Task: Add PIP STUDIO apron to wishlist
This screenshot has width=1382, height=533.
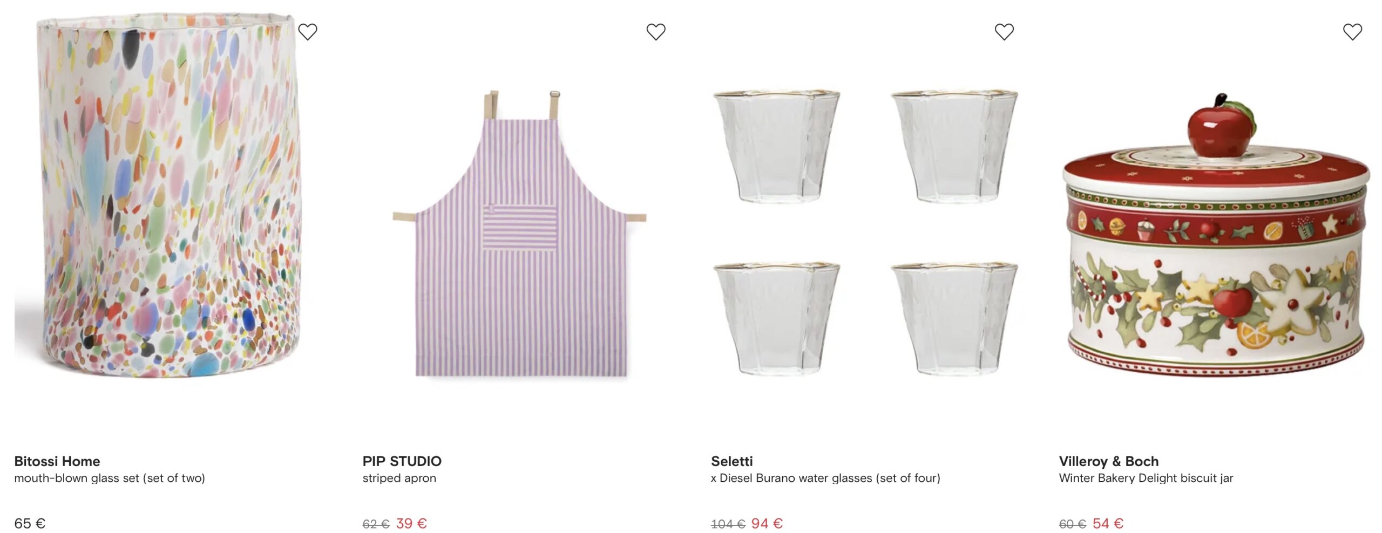Action: pyautogui.click(x=656, y=32)
